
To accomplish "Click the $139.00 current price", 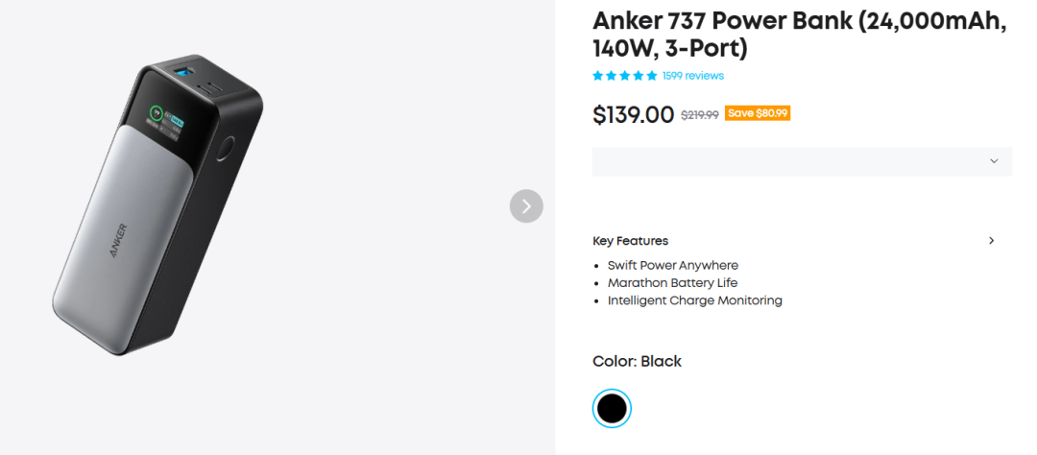I will click(x=634, y=115).
